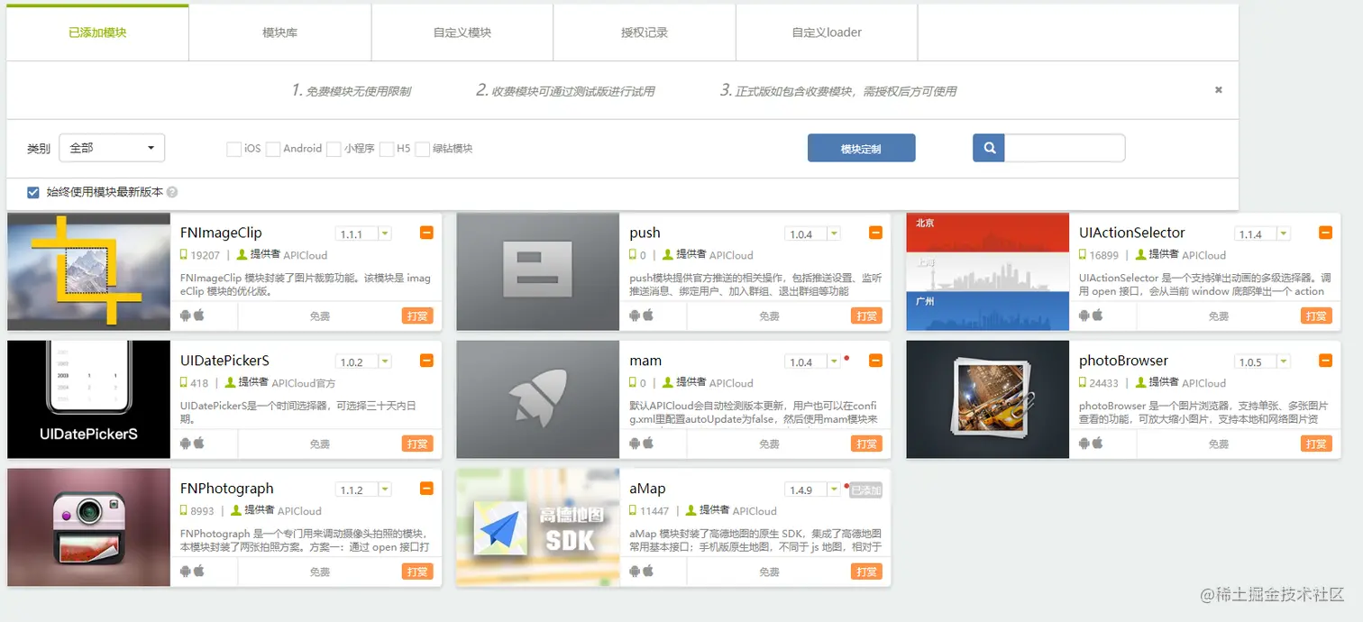Viewport: 1363px width, 622px height.
Task: Open the UIDatePickerS module title
Action: tap(224, 361)
